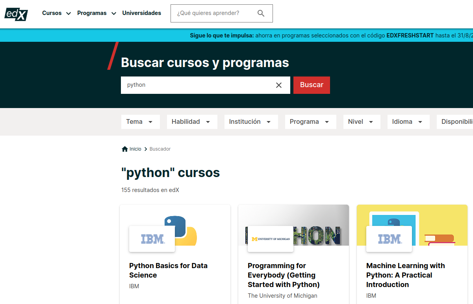This screenshot has width=473, height=304.
Task: Click the University of Michigan logo
Action: tap(270, 239)
